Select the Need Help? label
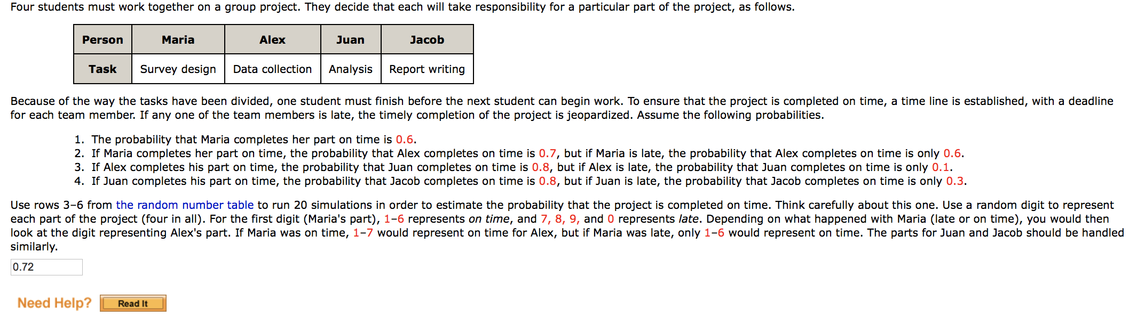Screen dimensions: 1137x325 pos(54,303)
